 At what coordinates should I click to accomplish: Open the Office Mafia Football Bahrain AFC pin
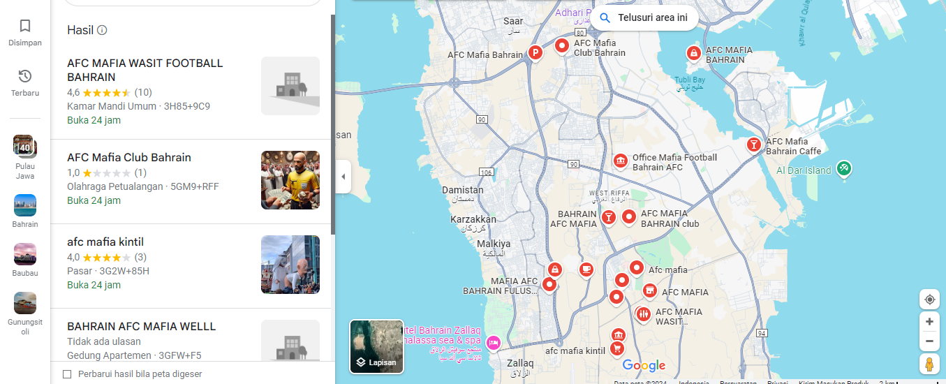(x=620, y=162)
